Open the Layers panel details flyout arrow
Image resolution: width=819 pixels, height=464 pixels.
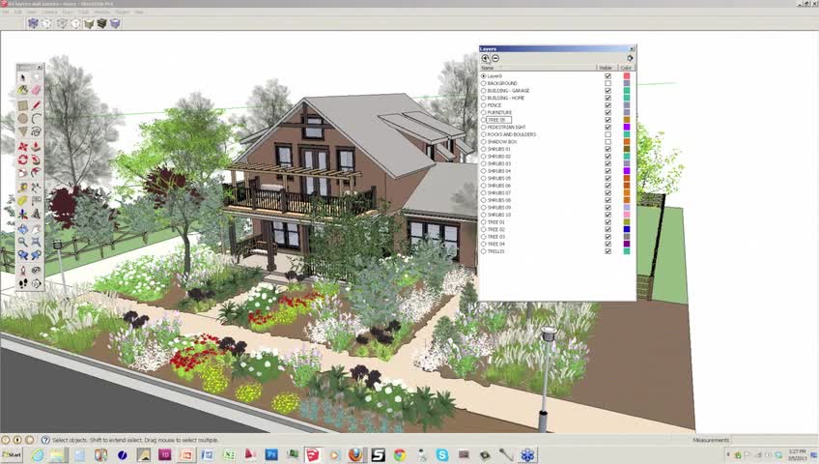click(630, 59)
